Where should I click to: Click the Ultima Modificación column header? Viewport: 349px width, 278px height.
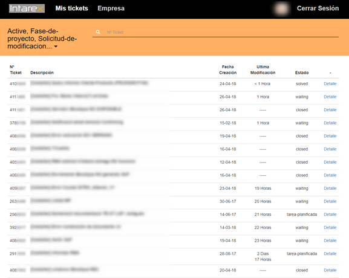click(x=263, y=70)
